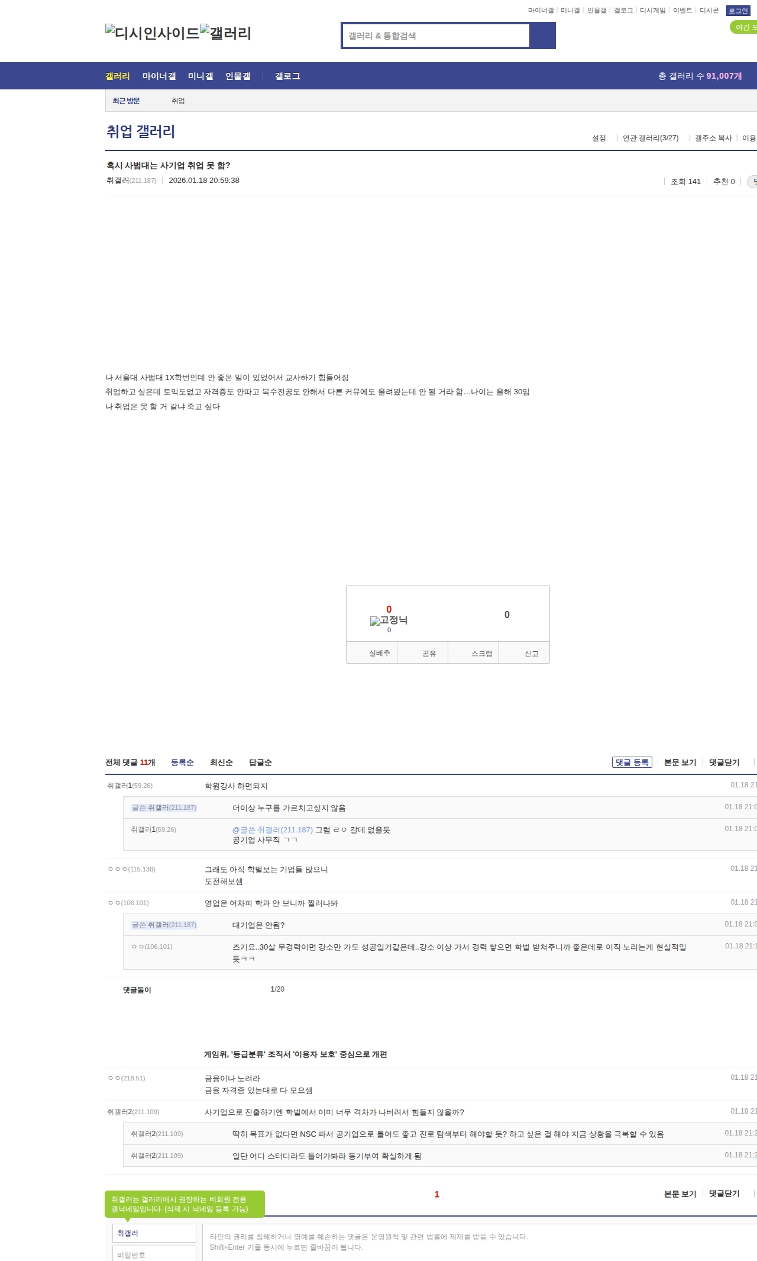Click the 댓글 등록 button above comments
Screen dimensions: 757x1261
632,763
